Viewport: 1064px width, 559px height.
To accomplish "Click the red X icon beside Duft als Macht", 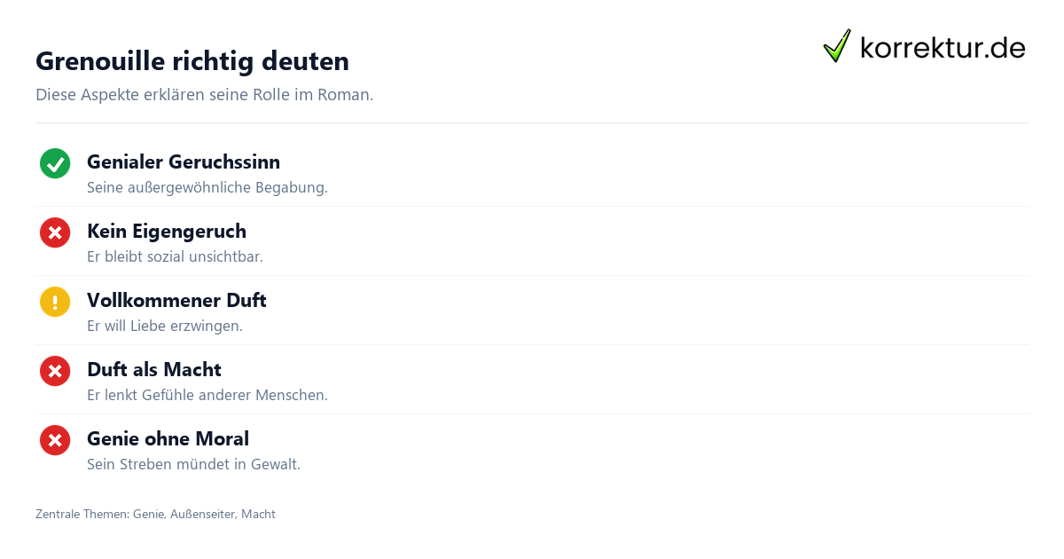I will 55,371.
